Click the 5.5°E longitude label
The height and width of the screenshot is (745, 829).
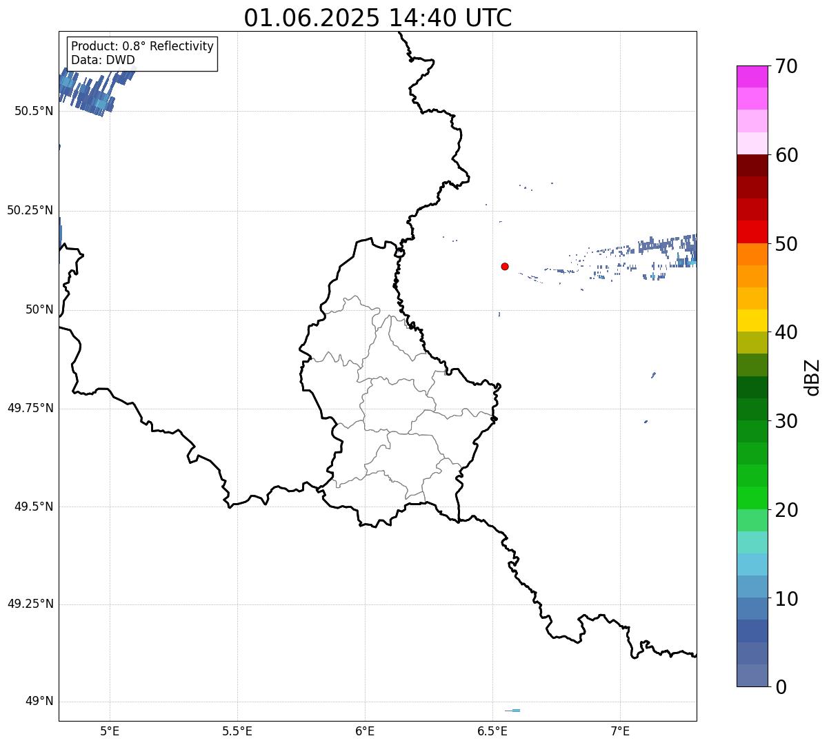point(237,731)
